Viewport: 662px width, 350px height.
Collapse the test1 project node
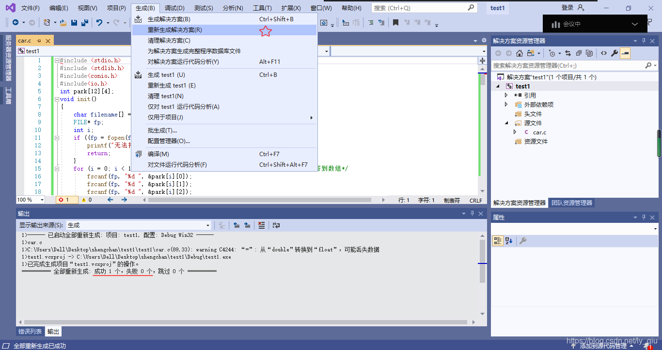click(x=497, y=86)
